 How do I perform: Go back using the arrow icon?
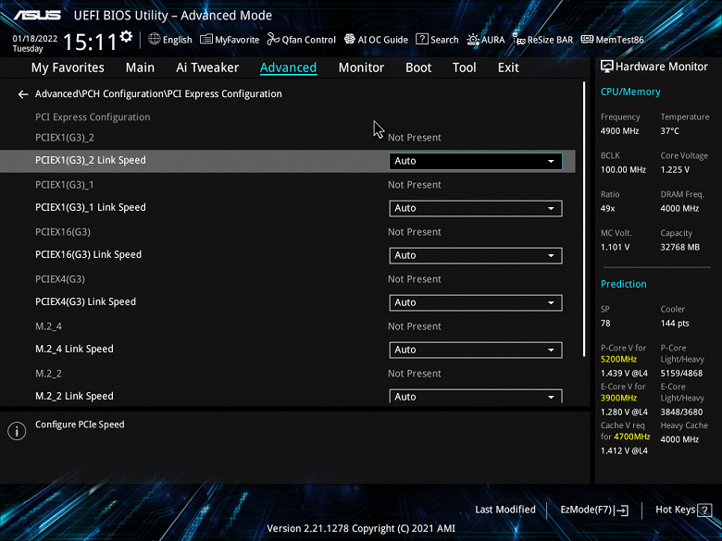click(x=23, y=94)
